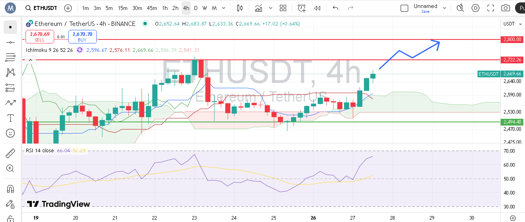Open the candlestick chart type selector
The image size is (525, 222).
(240, 8)
